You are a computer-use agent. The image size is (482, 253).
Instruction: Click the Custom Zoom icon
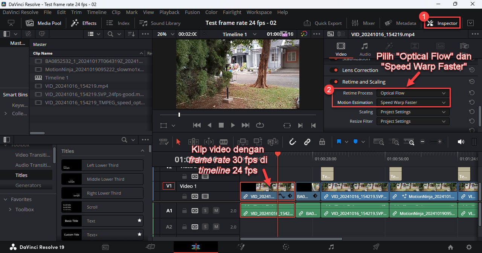pyautogui.click(x=409, y=142)
